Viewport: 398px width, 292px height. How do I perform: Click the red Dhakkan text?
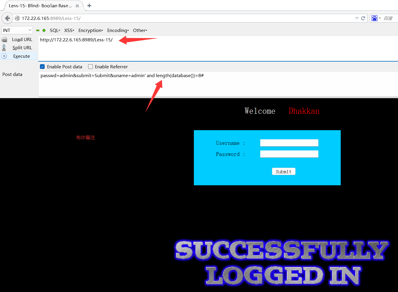[x=304, y=111]
